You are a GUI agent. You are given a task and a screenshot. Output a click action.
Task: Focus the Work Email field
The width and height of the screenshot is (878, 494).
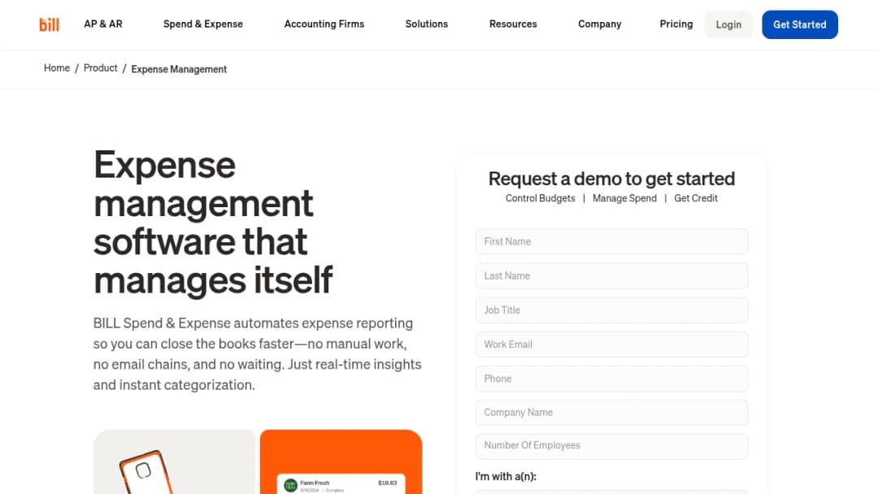611,344
